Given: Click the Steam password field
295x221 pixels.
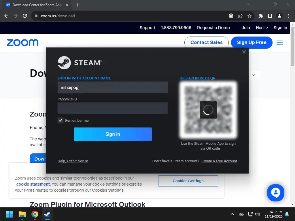Looking at the screenshot, I should coord(113,108).
